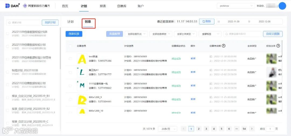Open creative thumbnail for 第三批A1

pos(82,72)
